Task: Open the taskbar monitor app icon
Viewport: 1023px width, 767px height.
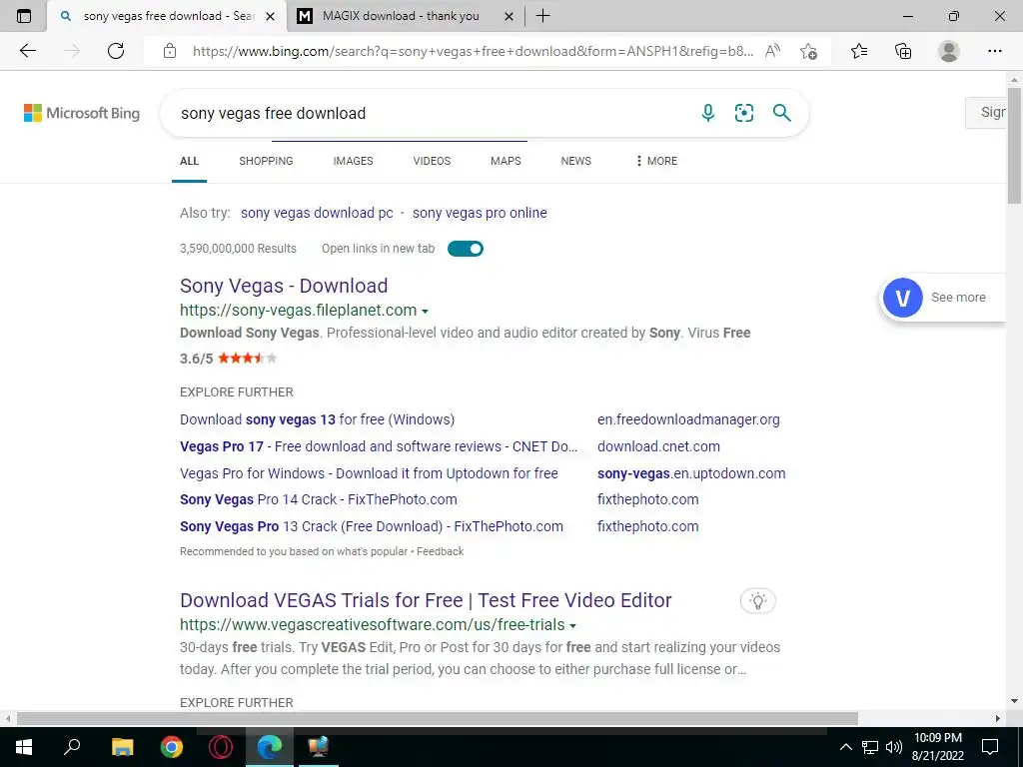Action: click(319, 747)
